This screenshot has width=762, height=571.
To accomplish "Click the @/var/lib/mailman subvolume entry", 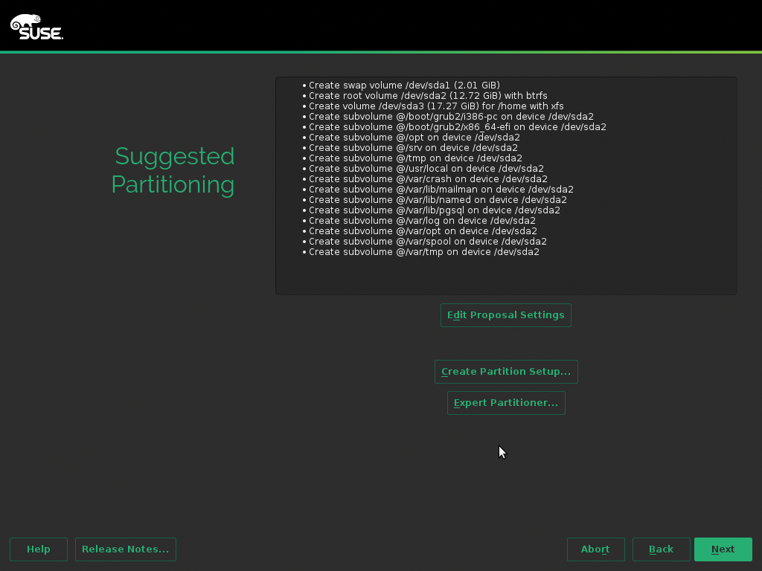I will point(441,190).
